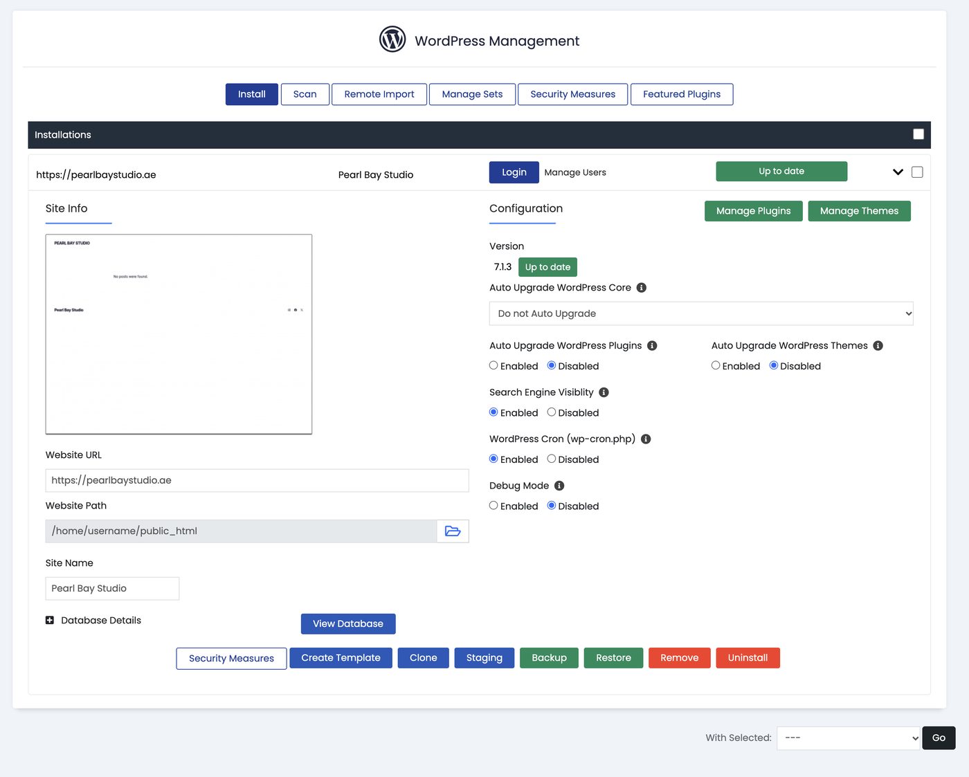Click the Site Name input field
This screenshot has height=777, width=969.
pos(112,589)
